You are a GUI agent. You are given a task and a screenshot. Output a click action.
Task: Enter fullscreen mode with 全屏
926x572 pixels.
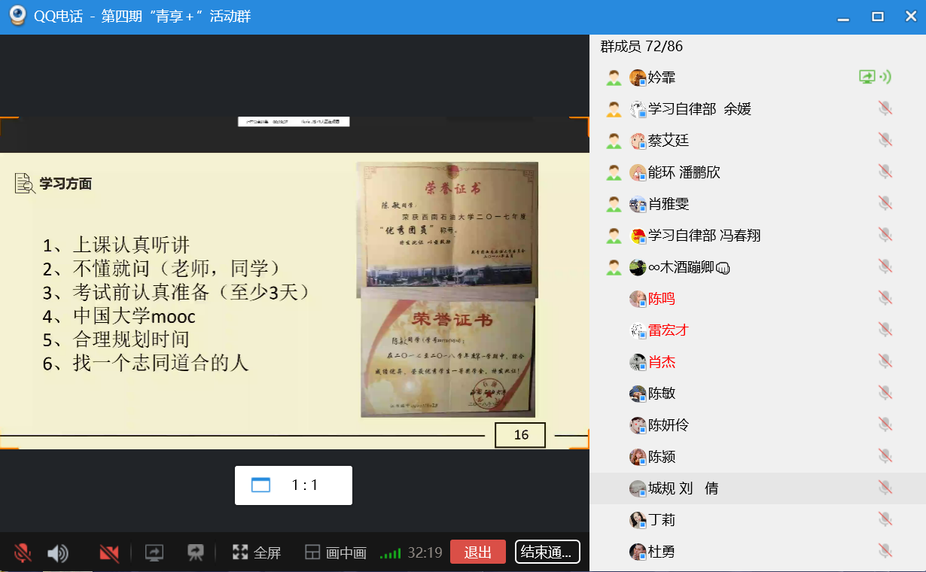pos(257,552)
